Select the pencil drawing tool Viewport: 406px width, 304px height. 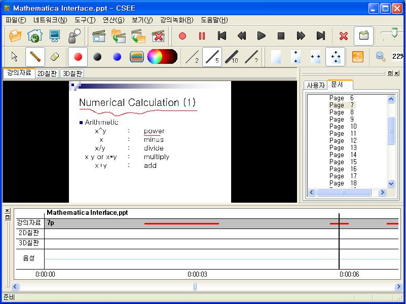pyautogui.click(x=35, y=57)
